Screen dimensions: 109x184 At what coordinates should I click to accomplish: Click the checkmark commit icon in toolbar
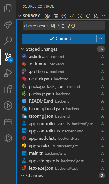coord(72,16)
